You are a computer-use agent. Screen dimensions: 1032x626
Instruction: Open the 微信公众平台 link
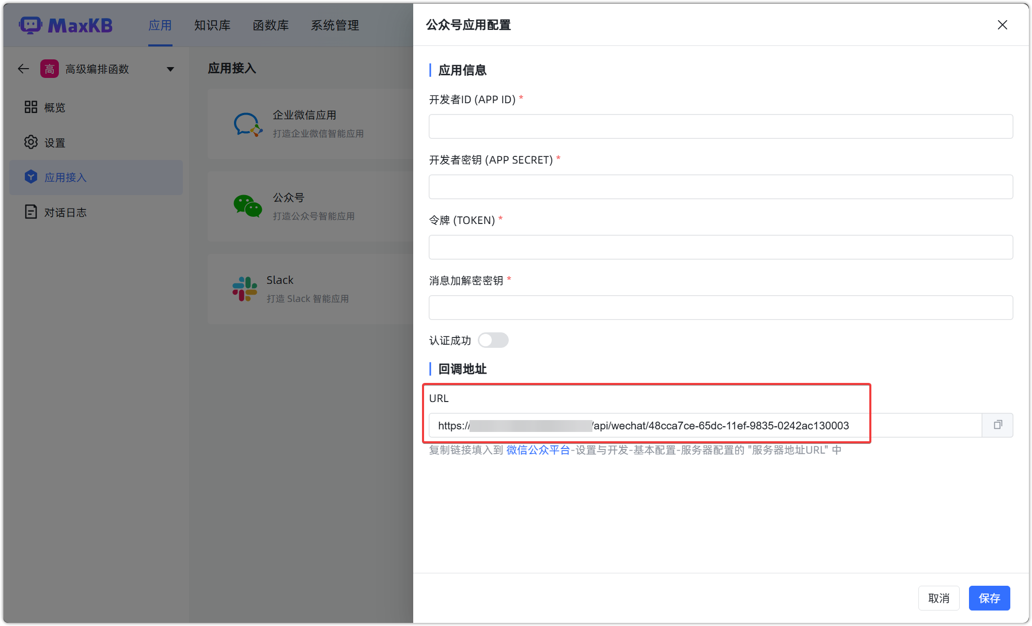coord(537,450)
